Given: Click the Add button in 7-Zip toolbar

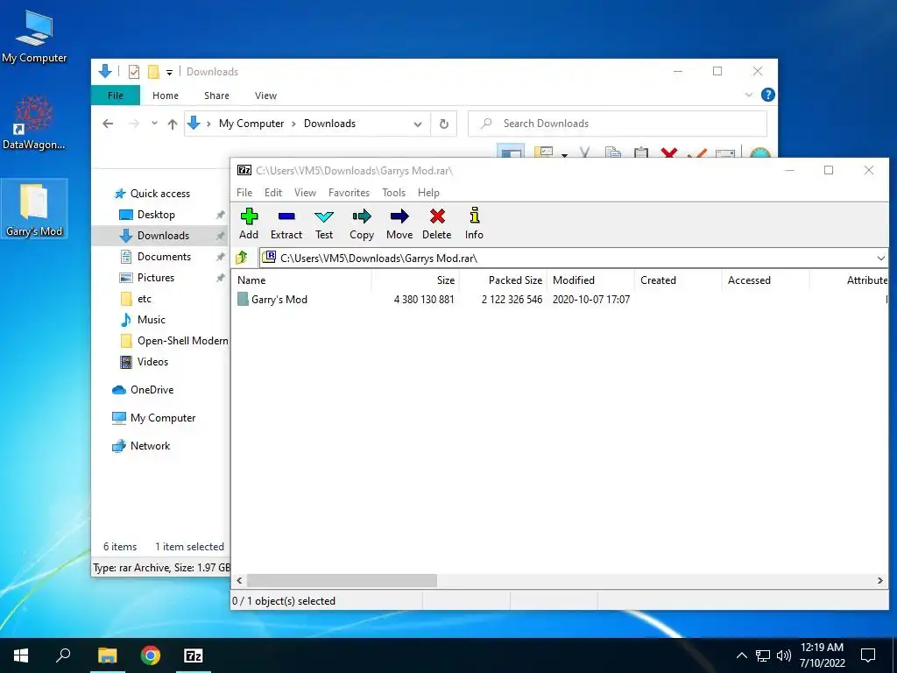Looking at the screenshot, I should pyautogui.click(x=249, y=223).
